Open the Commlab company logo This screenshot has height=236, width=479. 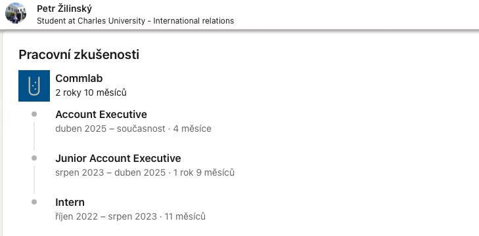coord(34,86)
